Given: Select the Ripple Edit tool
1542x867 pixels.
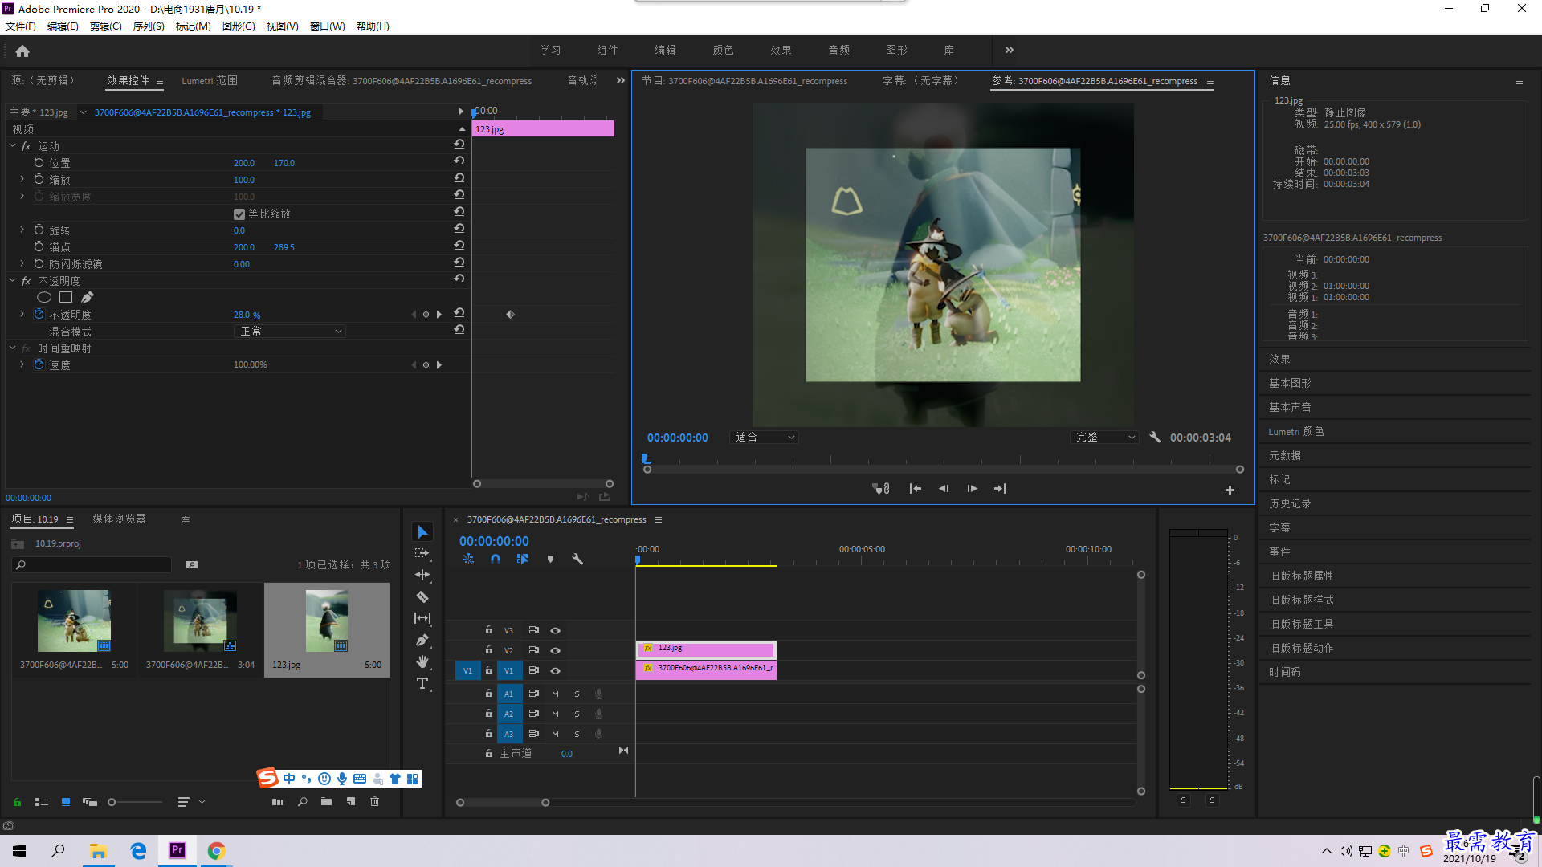Looking at the screenshot, I should click(422, 575).
